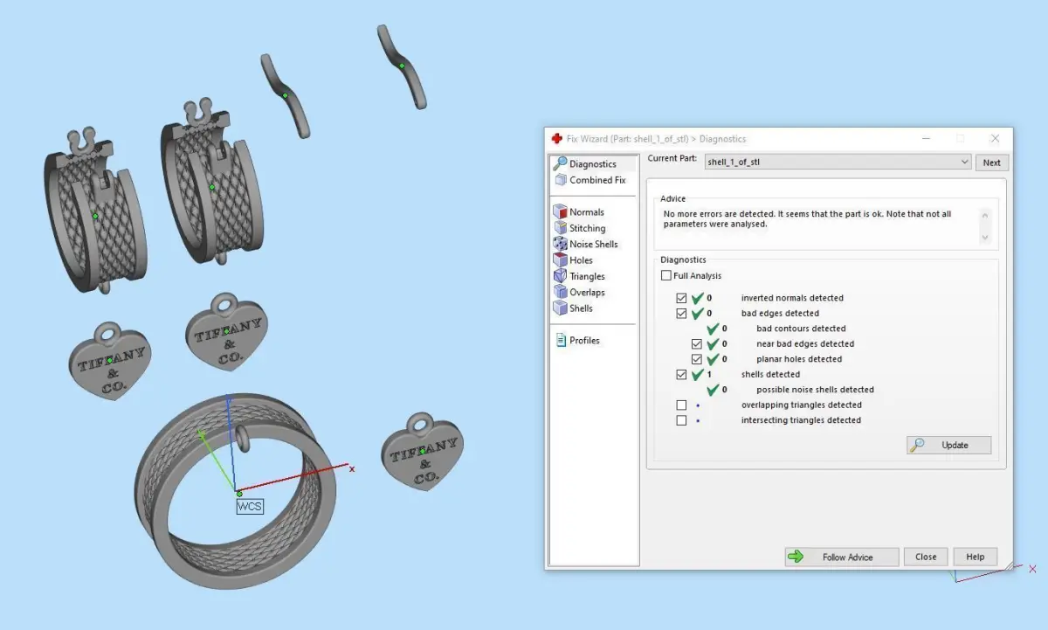Select the Normals fix icon
The image size is (1048, 630).
[560, 211]
